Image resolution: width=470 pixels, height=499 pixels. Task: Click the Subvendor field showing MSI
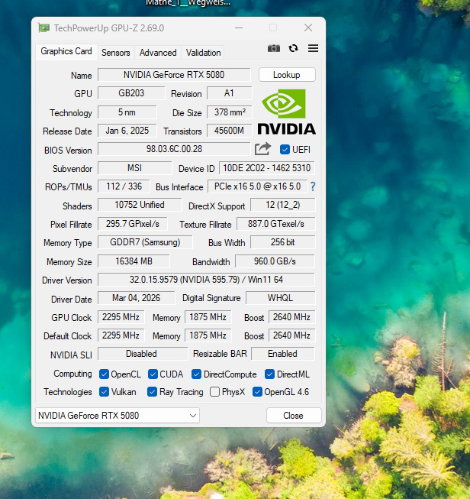pyautogui.click(x=134, y=168)
